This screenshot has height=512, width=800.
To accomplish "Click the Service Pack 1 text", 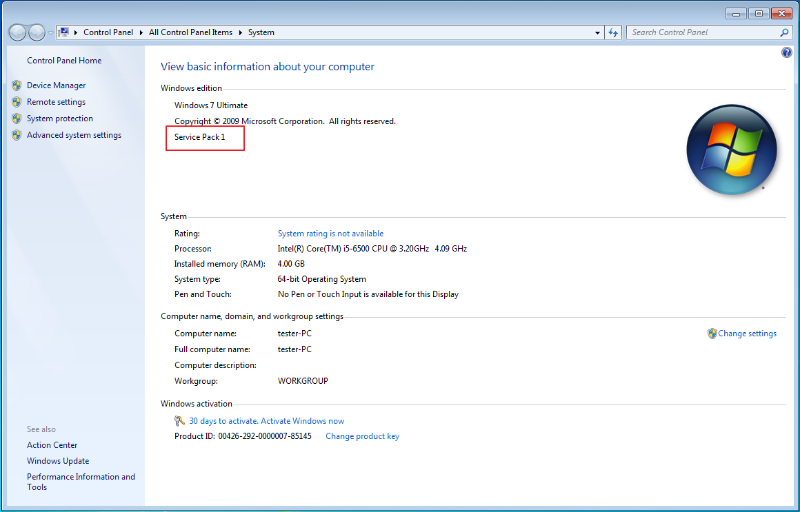I will 199,136.
